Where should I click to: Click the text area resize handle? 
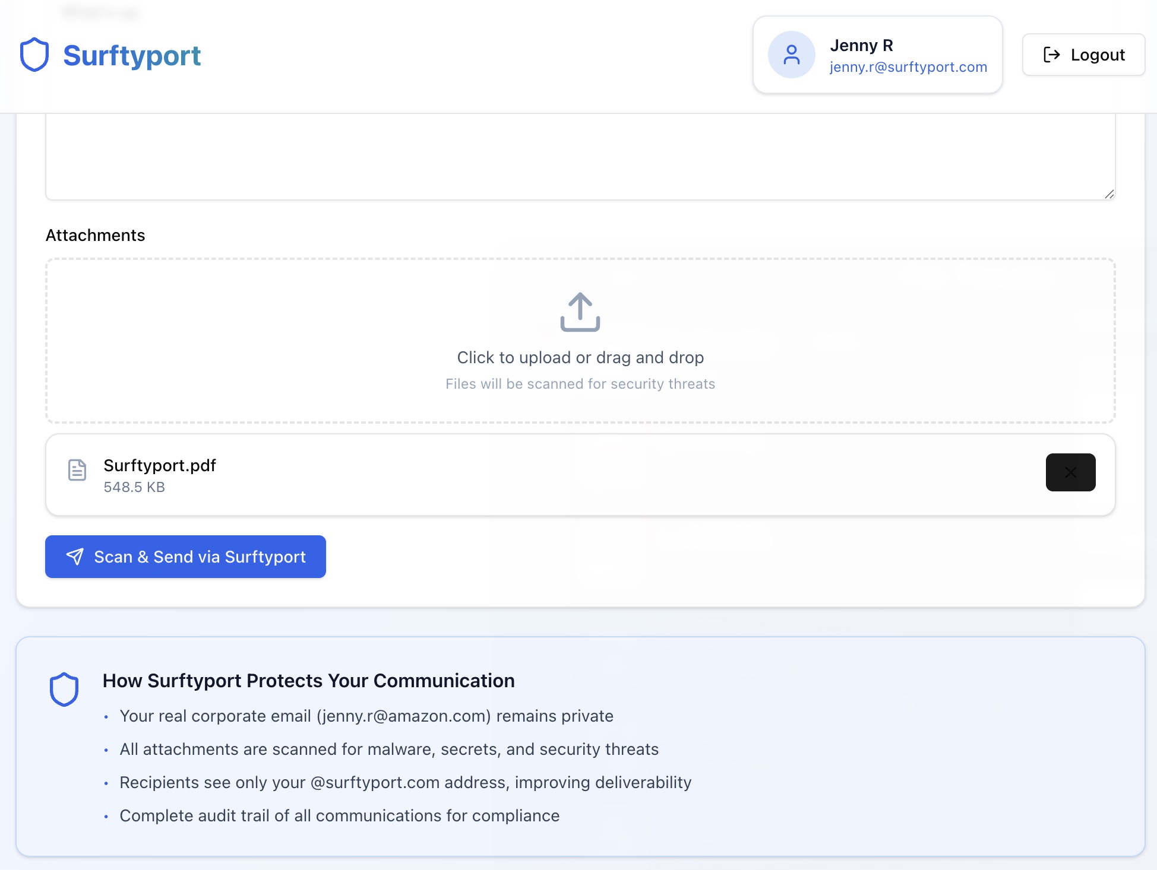tap(1109, 194)
